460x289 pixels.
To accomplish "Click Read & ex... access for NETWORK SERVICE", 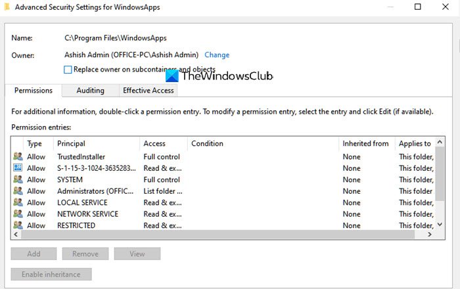I will pos(162,213).
